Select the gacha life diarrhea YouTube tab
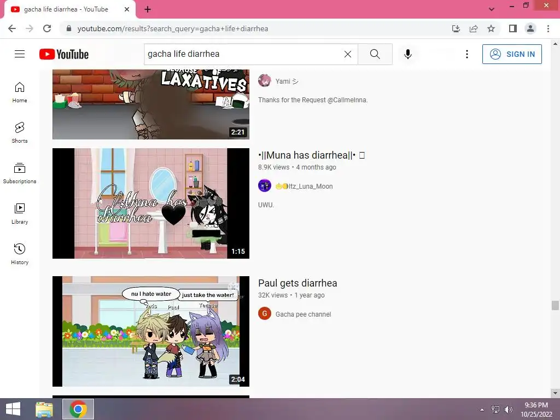The image size is (560, 420). [69, 9]
